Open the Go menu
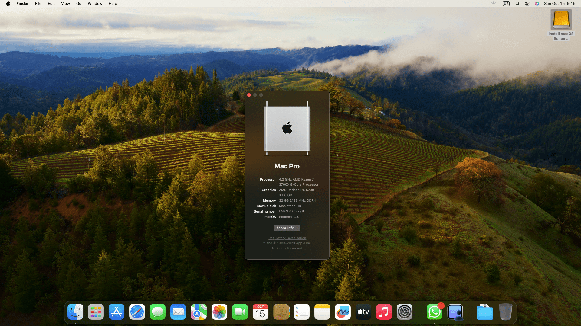Screen dimensions: 581x326 point(79,4)
